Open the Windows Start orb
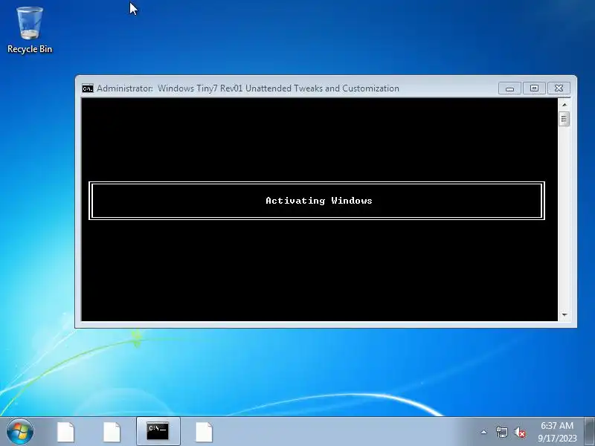Screen dimensions: 595x446 20,431
